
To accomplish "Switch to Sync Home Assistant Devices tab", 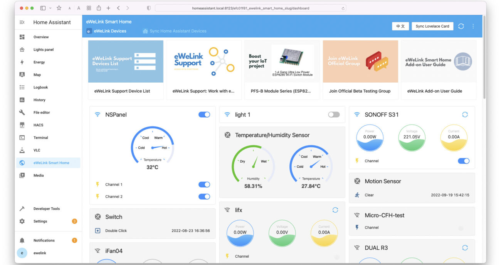I will point(175,31).
